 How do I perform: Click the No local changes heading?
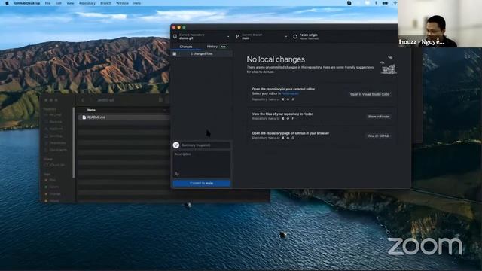click(276, 59)
